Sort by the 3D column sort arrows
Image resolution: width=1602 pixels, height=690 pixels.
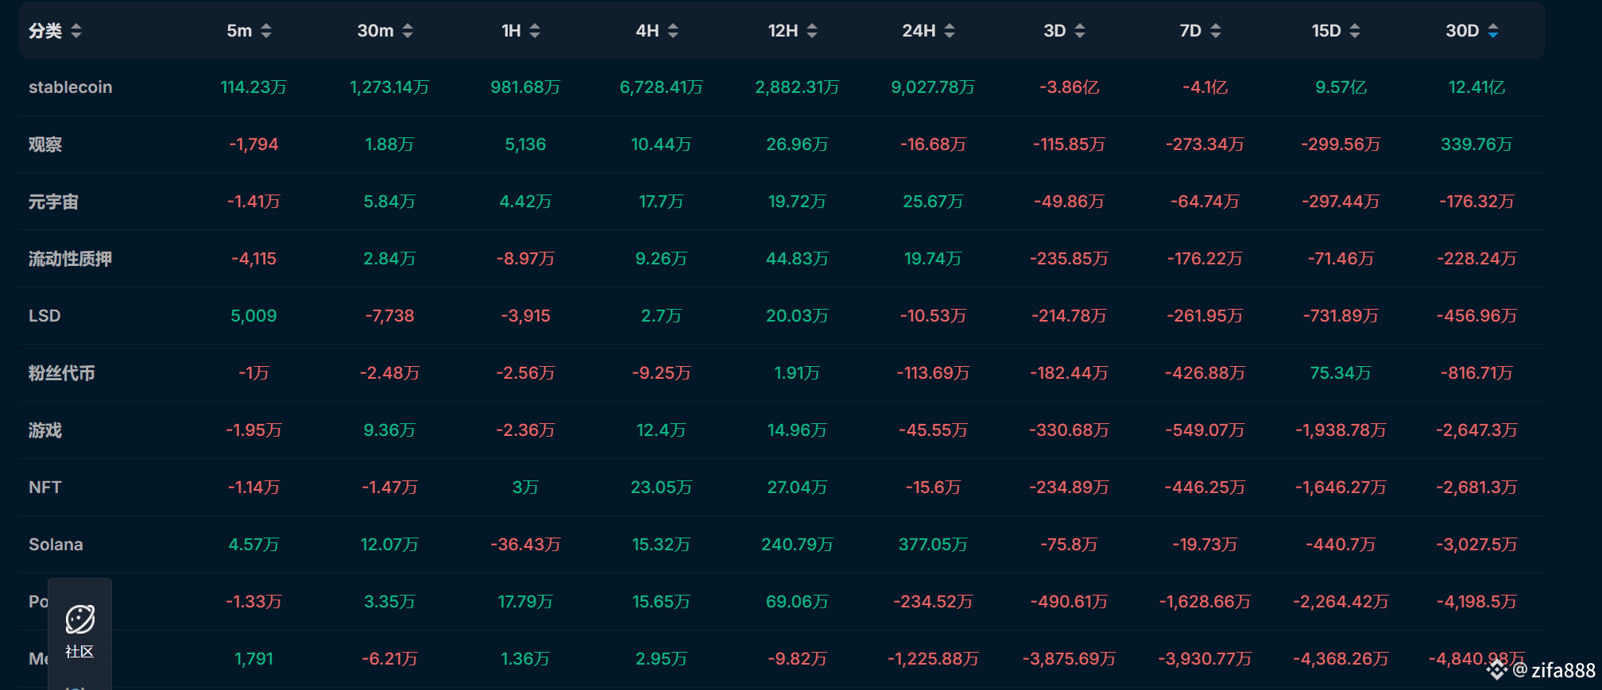click(1080, 31)
